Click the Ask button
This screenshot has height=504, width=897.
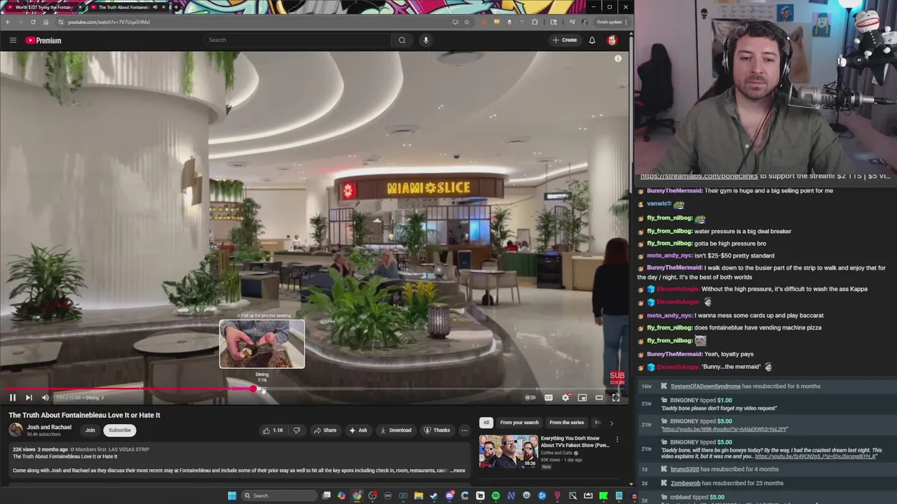click(x=358, y=430)
